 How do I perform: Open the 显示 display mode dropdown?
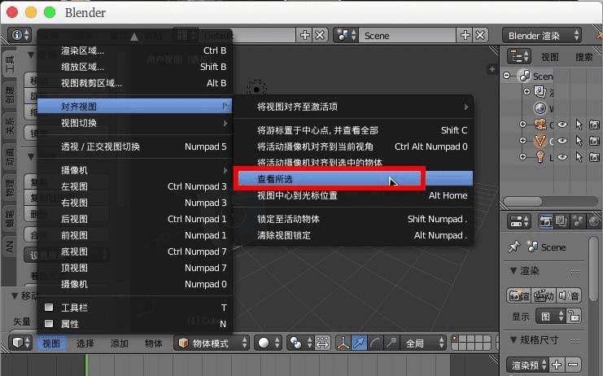[x=551, y=316]
